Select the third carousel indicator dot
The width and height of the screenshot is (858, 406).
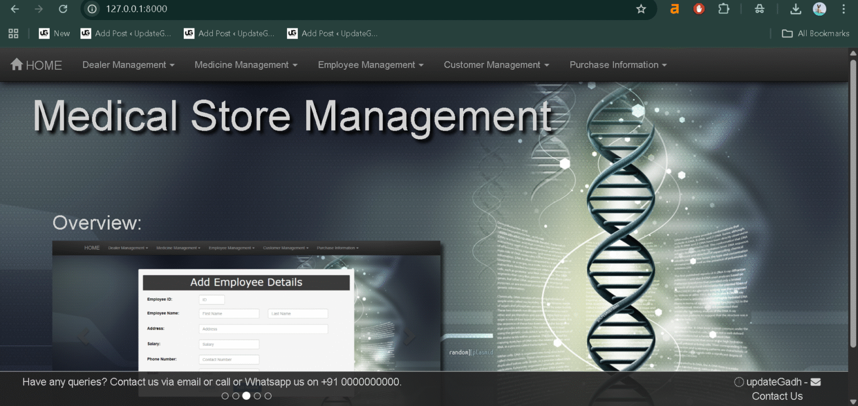246,395
